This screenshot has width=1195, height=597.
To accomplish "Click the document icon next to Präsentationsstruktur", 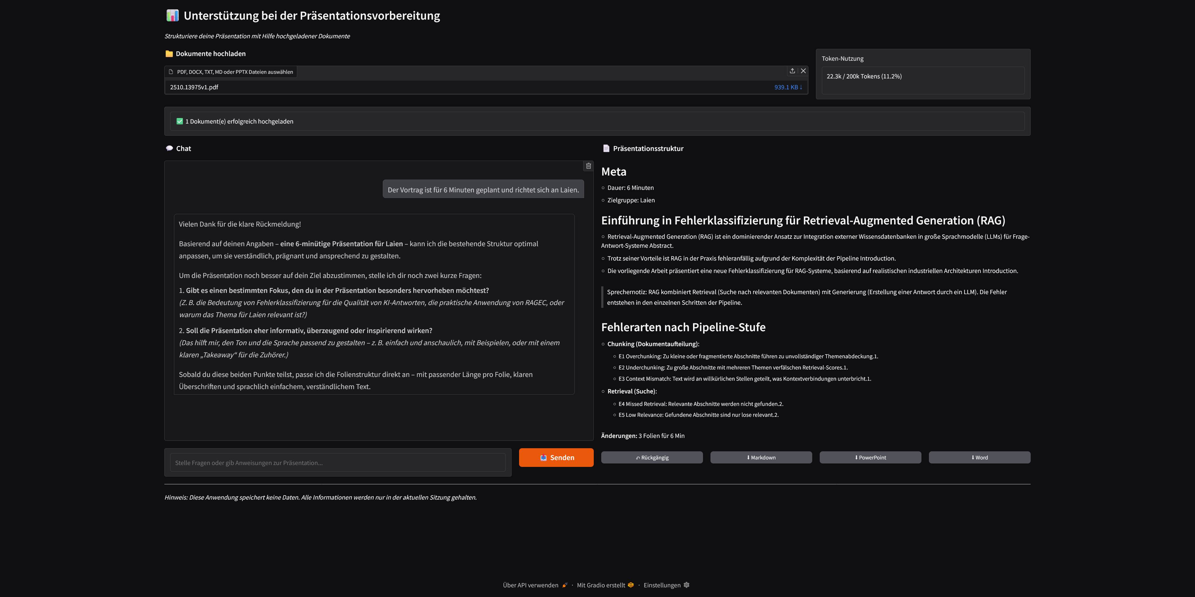I will coord(606,148).
